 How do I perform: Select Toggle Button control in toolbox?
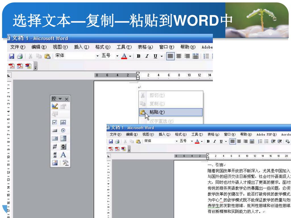tap(55, 147)
